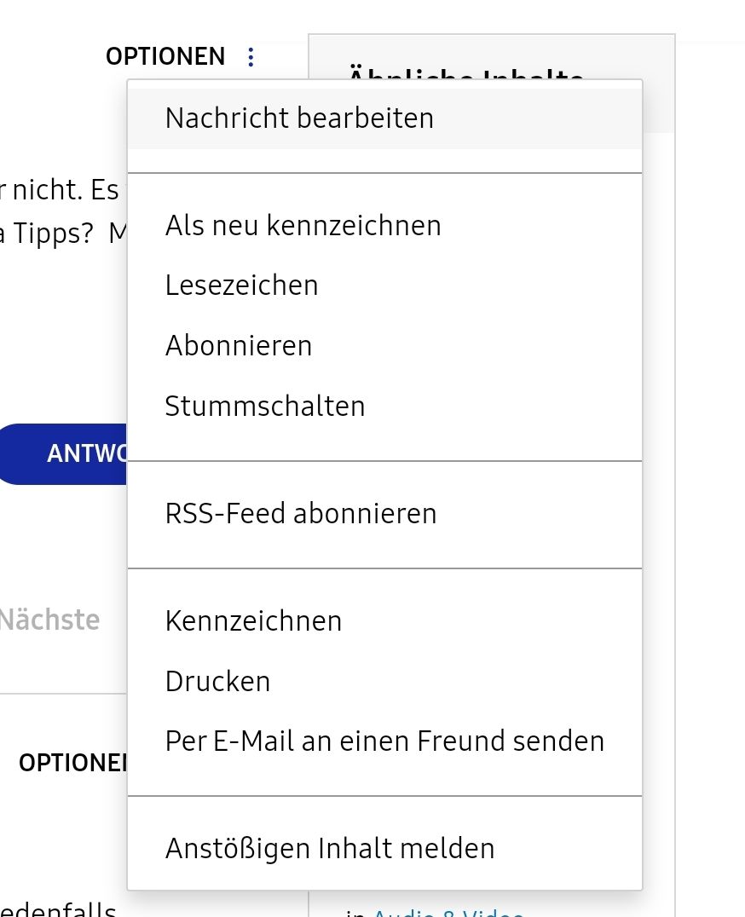Image resolution: width=745 pixels, height=917 pixels.
Task: Select Per E-Mail an einen Freund senden
Action: pos(384,741)
